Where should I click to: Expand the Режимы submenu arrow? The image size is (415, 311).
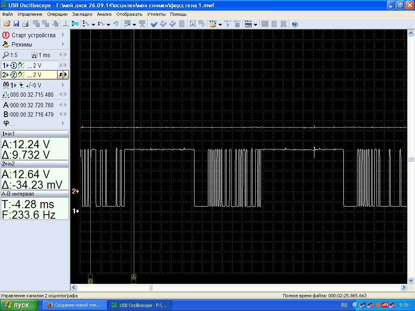click(63, 45)
